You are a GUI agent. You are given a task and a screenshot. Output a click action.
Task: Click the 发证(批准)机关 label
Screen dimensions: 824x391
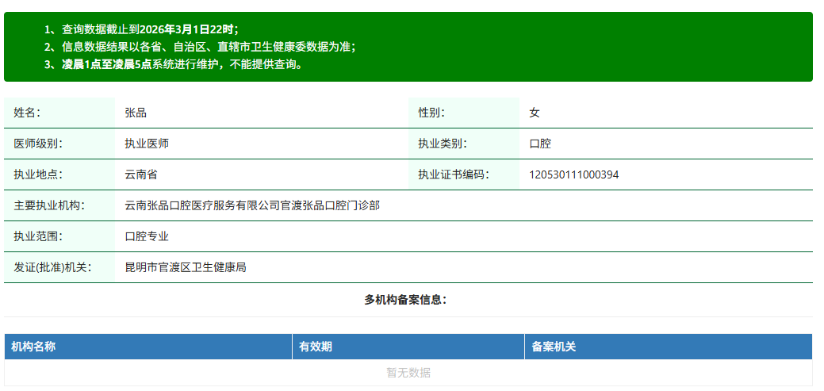(x=52, y=267)
